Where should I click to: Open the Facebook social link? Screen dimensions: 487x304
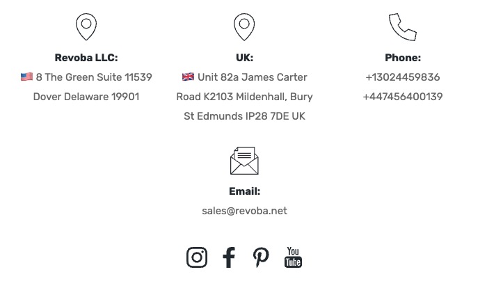point(229,257)
